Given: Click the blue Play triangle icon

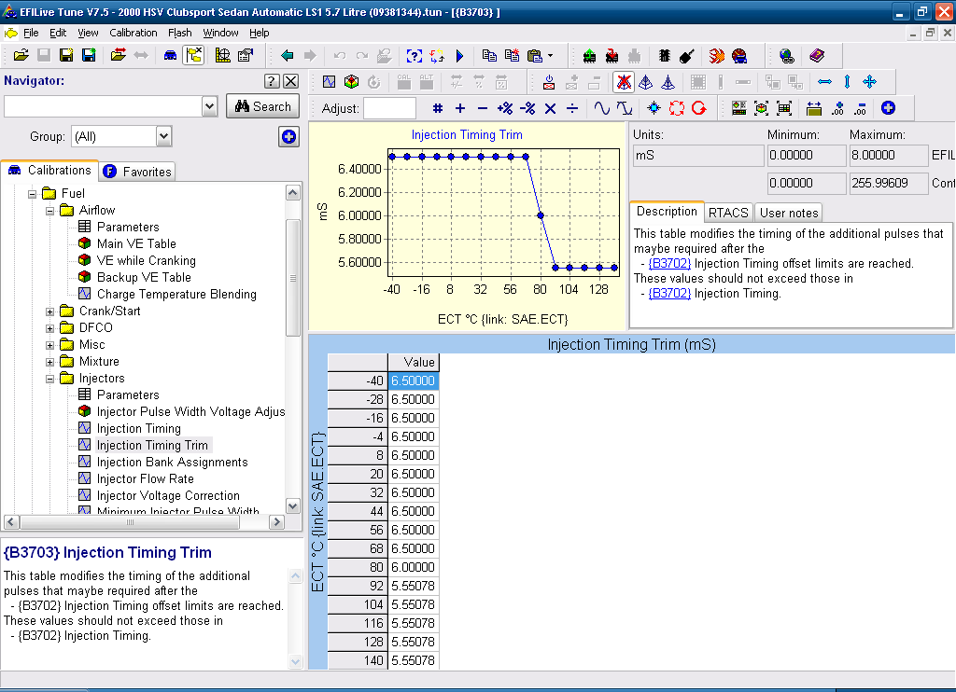Looking at the screenshot, I should 459,56.
